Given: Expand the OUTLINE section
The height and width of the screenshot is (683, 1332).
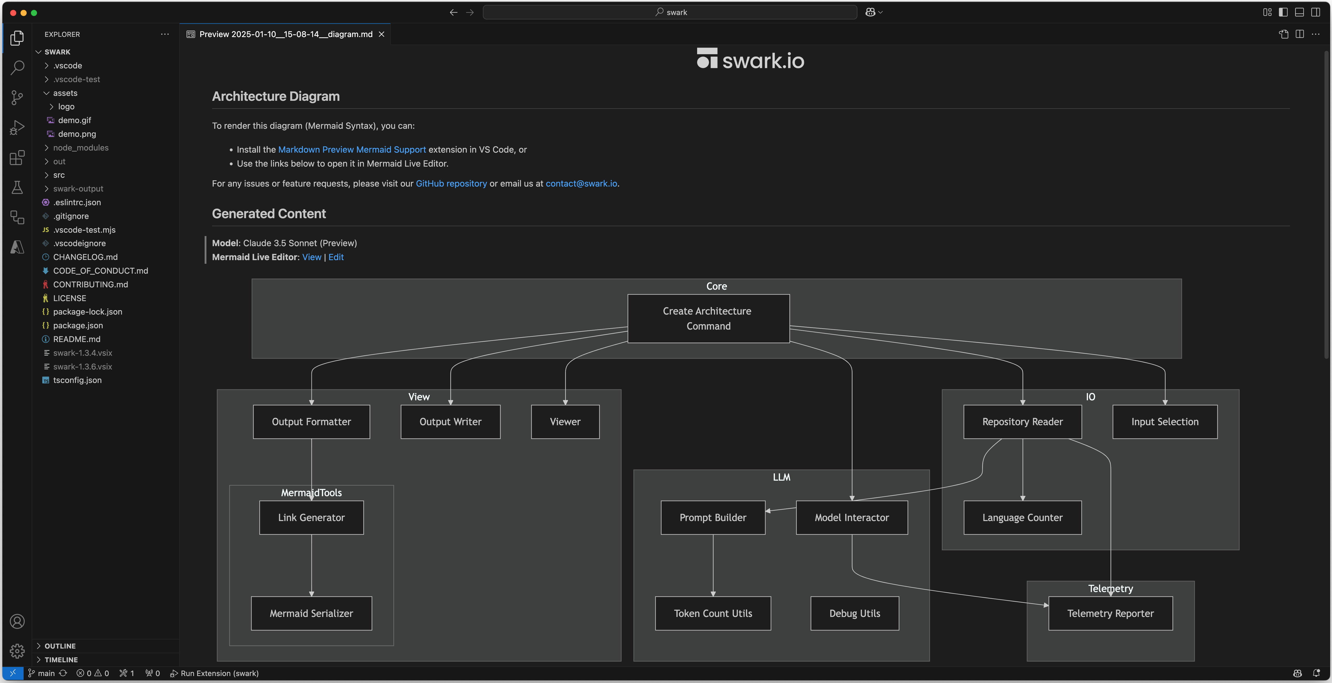Looking at the screenshot, I should 106,646.
